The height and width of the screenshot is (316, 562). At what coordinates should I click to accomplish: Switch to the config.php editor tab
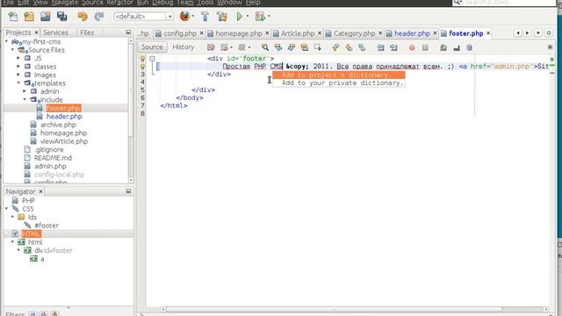pos(180,33)
